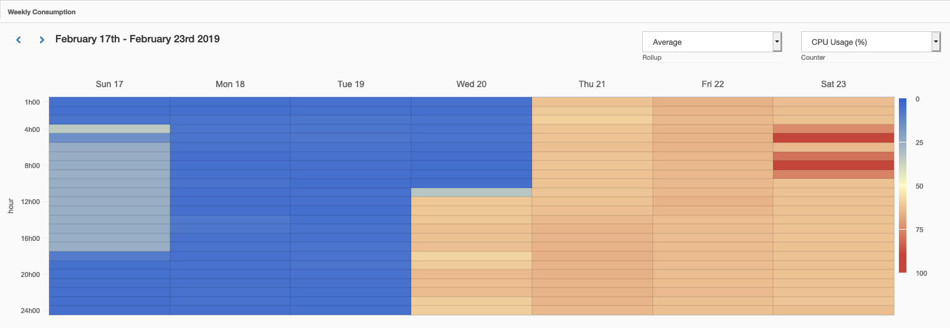Click the February 17th - 23rd date title

point(137,39)
